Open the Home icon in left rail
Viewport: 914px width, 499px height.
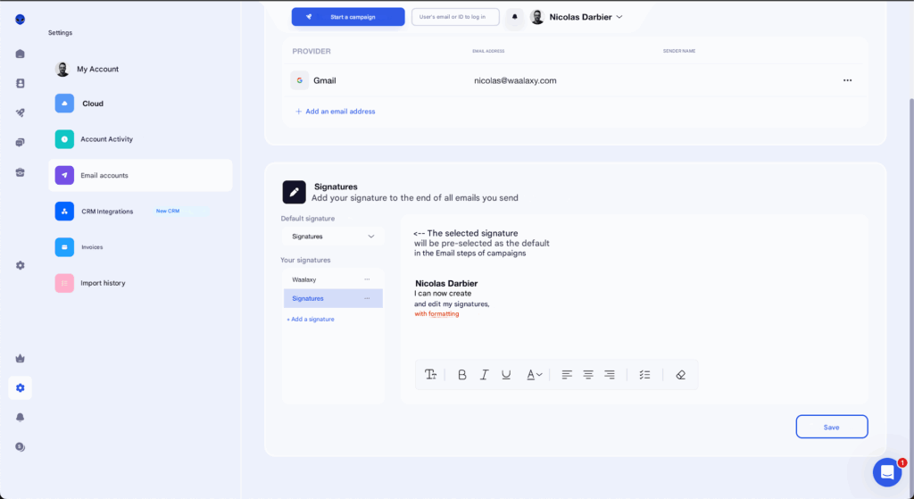[x=21, y=54]
